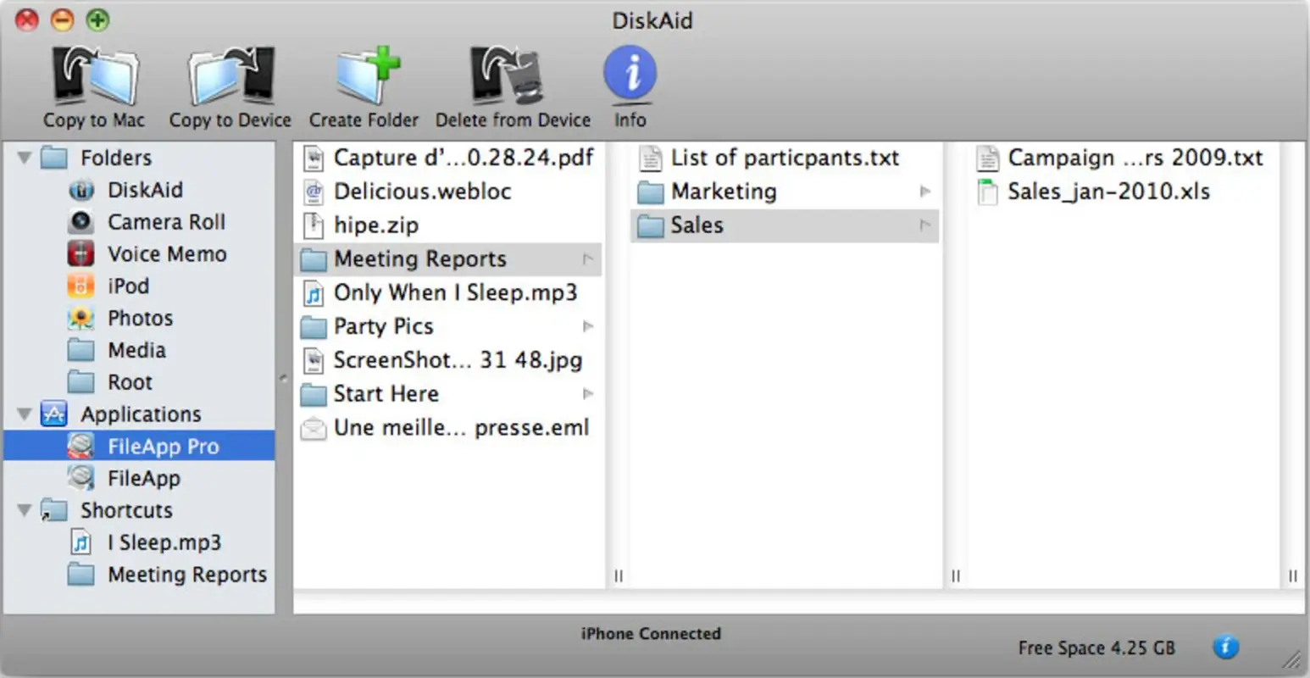The height and width of the screenshot is (678, 1310).
Task: Click the Applications App Store icon
Action: 54,414
